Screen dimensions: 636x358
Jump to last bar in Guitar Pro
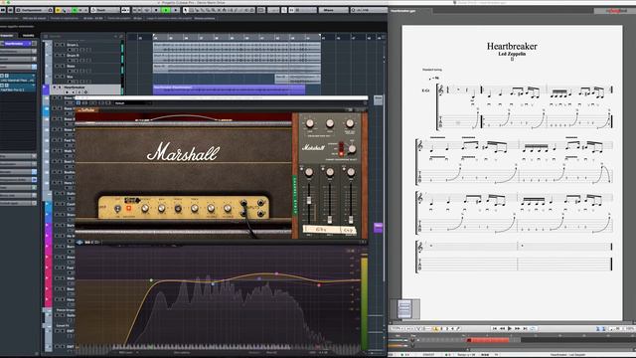point(525,328)
